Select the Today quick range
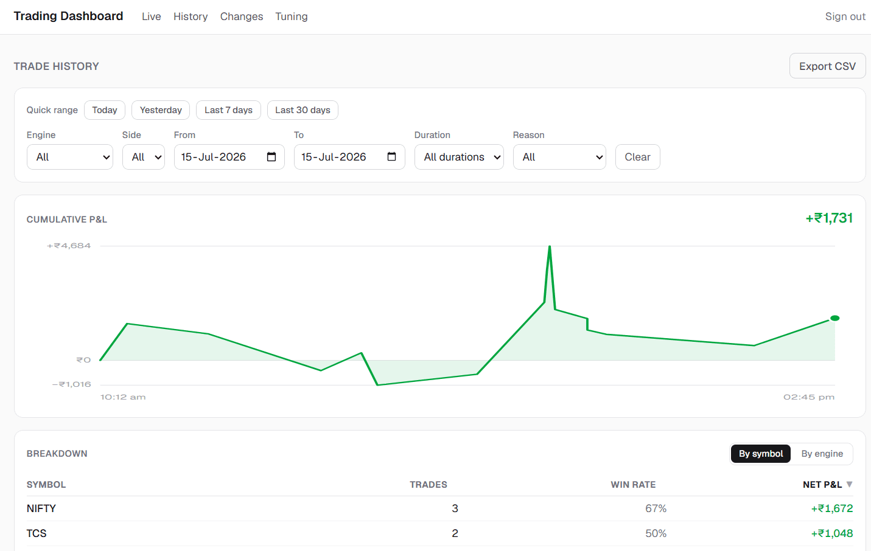This screenshot has width=871, height=551. [105, 110]
